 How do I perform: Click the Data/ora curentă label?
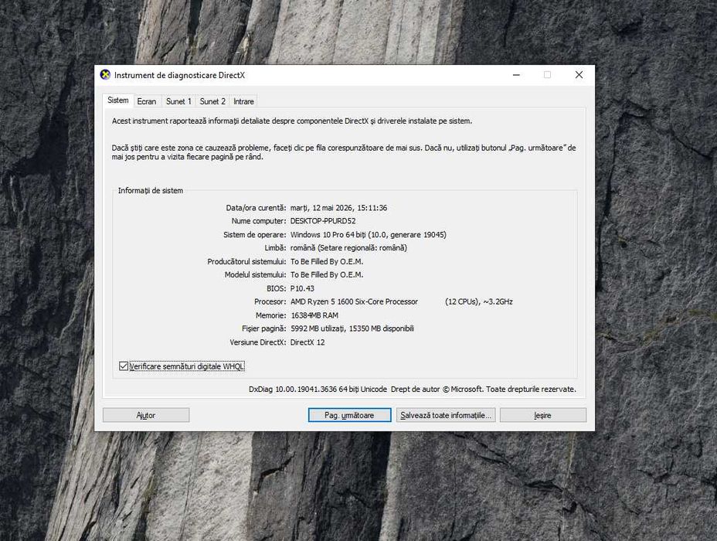pos(256,208)
